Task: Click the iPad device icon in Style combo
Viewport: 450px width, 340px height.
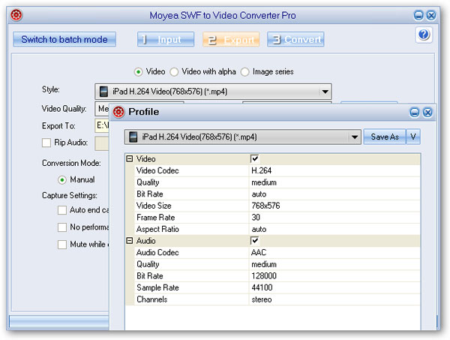Action: point(103,92)
